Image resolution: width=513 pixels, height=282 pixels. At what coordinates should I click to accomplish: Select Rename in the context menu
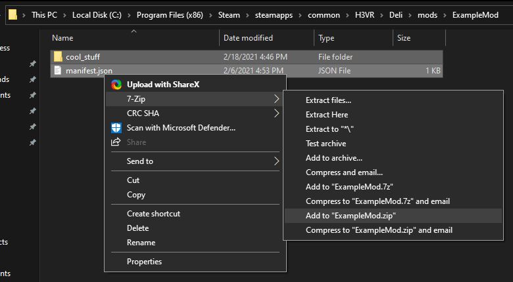click(195, 243)
